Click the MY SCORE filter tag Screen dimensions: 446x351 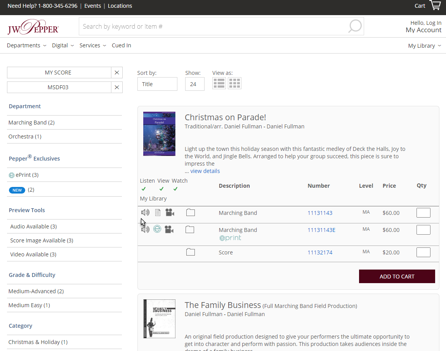coord(59,73)
